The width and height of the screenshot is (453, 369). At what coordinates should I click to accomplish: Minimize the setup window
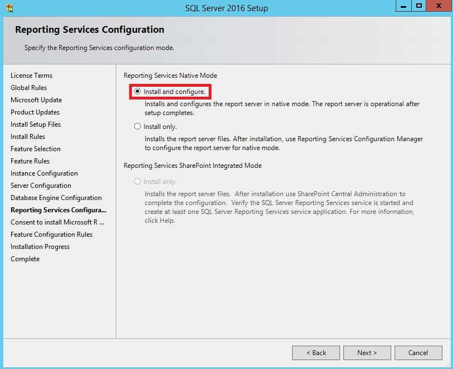403,6
